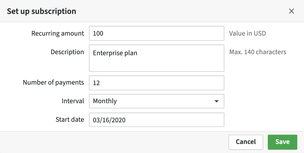The image size is (304, 153).
Task: Click the "Number of payments" label
Action: 54,82
